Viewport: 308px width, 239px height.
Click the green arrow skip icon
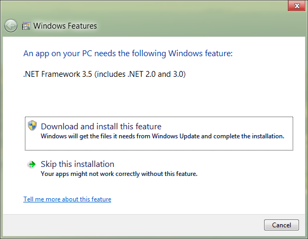(x=32, y=164)
